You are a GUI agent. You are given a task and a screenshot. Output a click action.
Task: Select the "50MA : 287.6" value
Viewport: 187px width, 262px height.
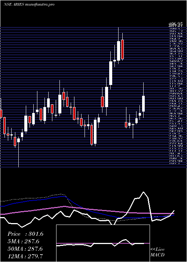coord(25,249)
